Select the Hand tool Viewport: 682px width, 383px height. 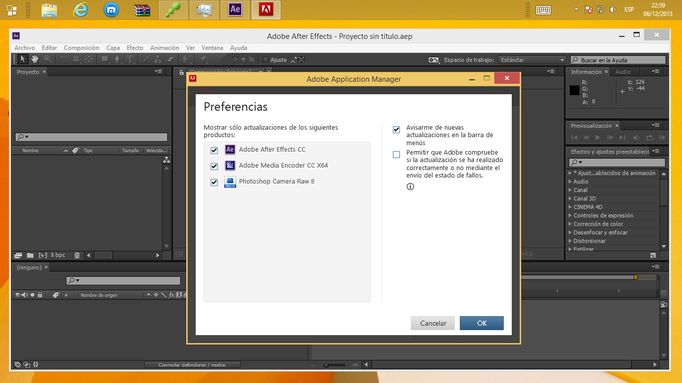point(34,59)
